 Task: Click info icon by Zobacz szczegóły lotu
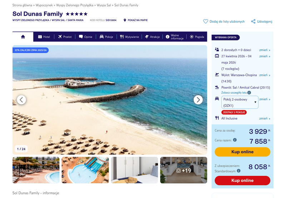[x=249, y=93]
